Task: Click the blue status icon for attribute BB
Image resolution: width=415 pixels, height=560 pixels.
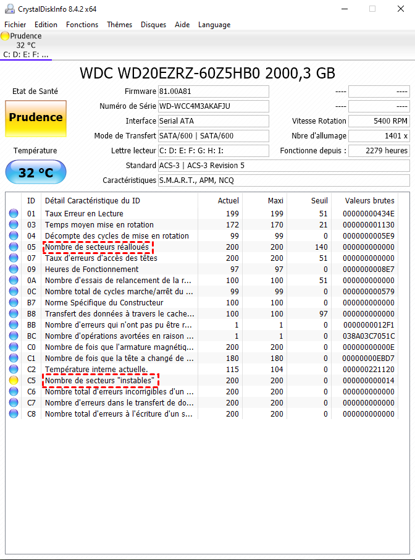Action: coord(14,325)
